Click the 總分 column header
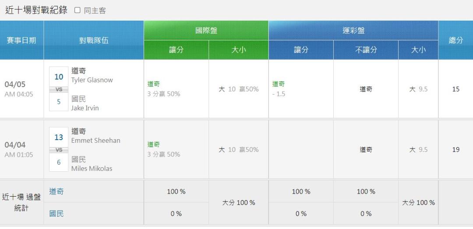The height and width of the screenshot is (229, 473). click(455, 40)
